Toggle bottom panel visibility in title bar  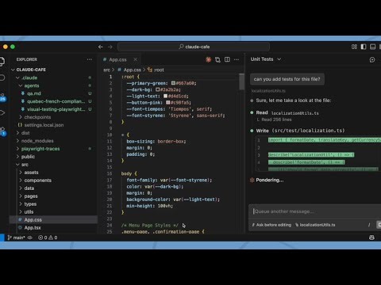tap(372, 47)
